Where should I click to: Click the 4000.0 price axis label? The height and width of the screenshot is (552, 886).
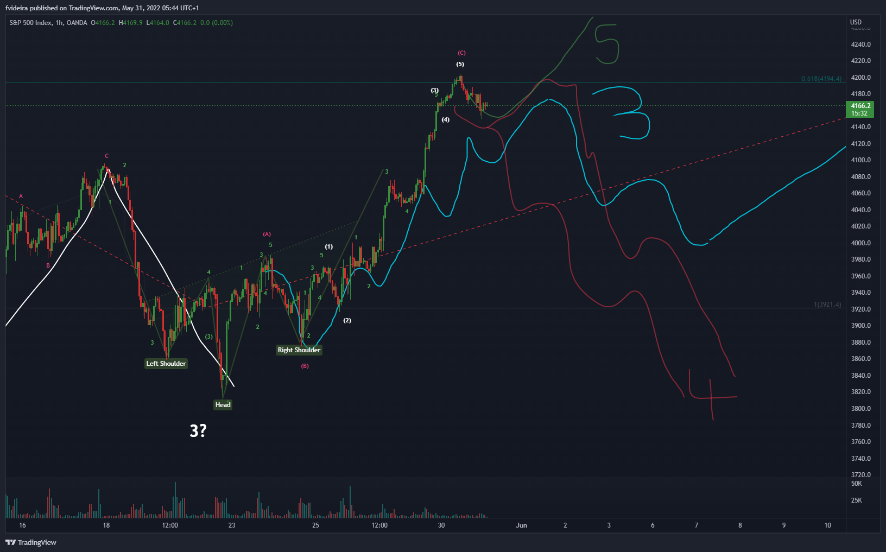[861, 243]
